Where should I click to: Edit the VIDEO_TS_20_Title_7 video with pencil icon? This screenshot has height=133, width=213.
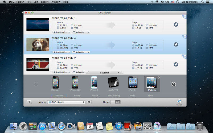point(176,64)
